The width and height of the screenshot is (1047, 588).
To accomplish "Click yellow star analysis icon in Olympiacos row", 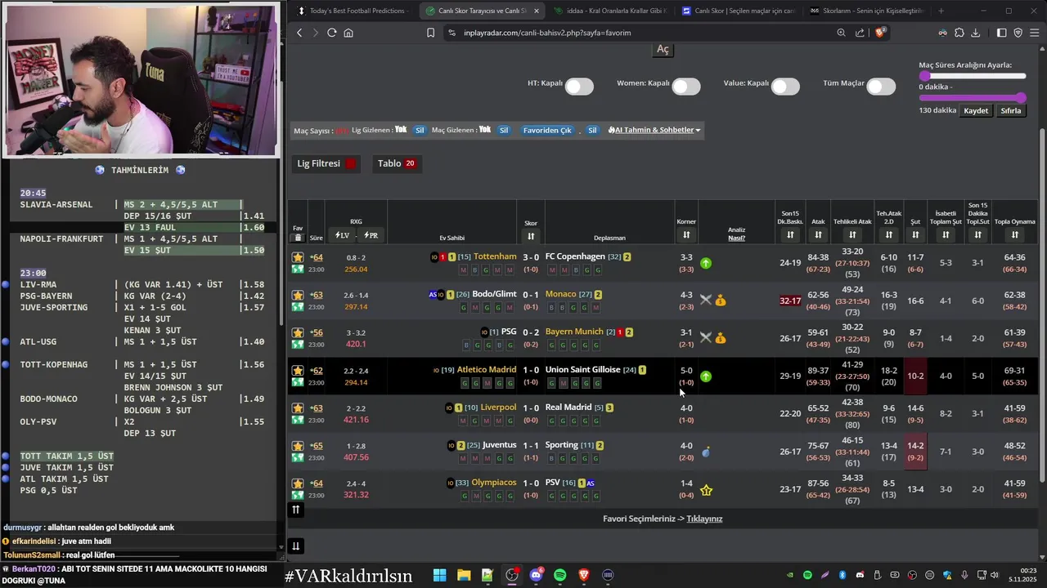I will 707,490.
